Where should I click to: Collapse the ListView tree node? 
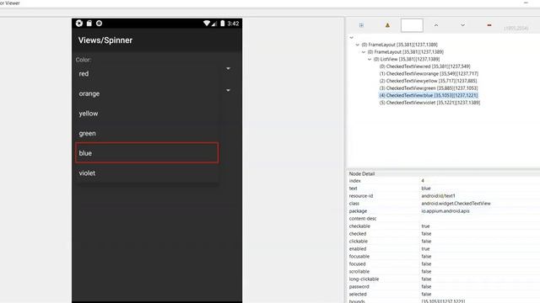coord(370,59)
